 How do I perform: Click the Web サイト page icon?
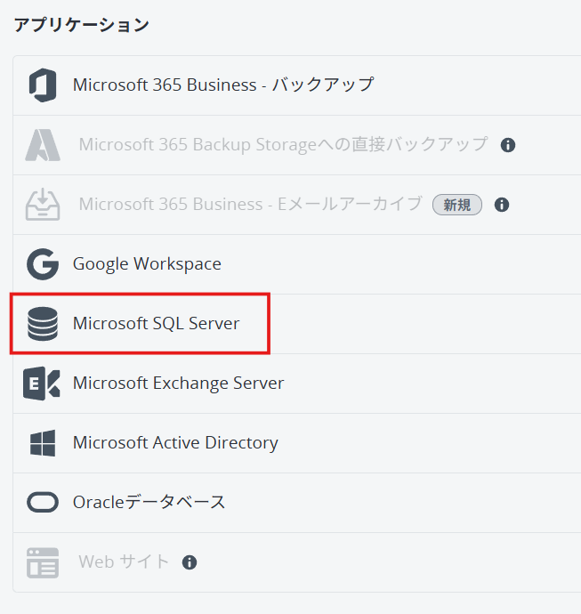pyautogui.click(x=43, y=562)
